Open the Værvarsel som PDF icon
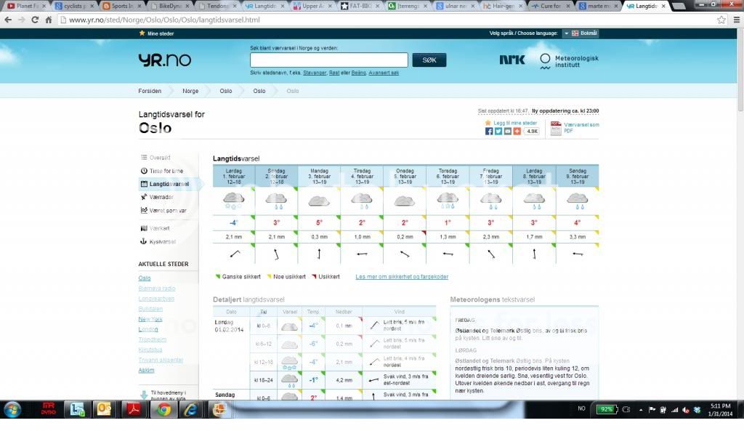The height and width of the screenshot is (431, 744). point(556,128)
